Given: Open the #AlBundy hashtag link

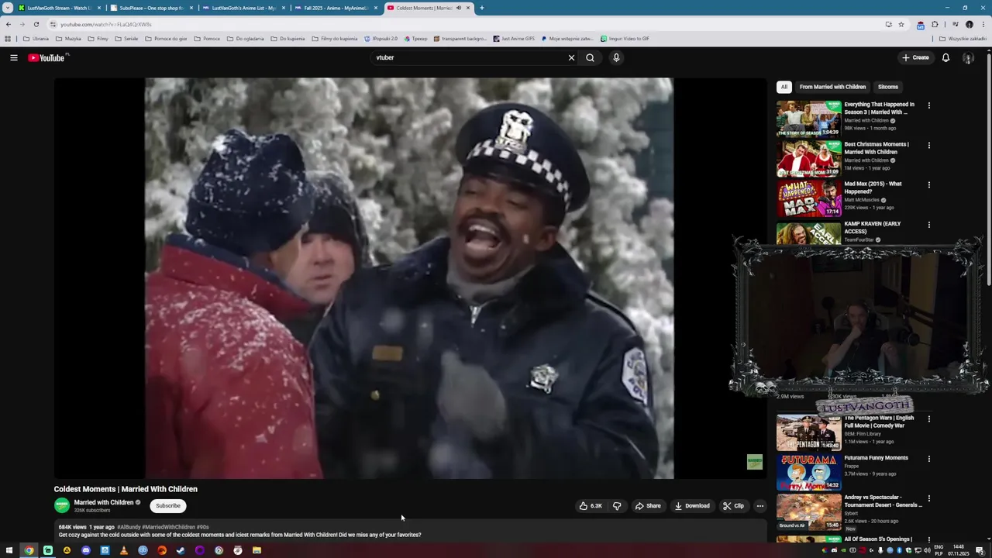Looking at the screenshot, I should pyautogui.click(x=129, y=527).
